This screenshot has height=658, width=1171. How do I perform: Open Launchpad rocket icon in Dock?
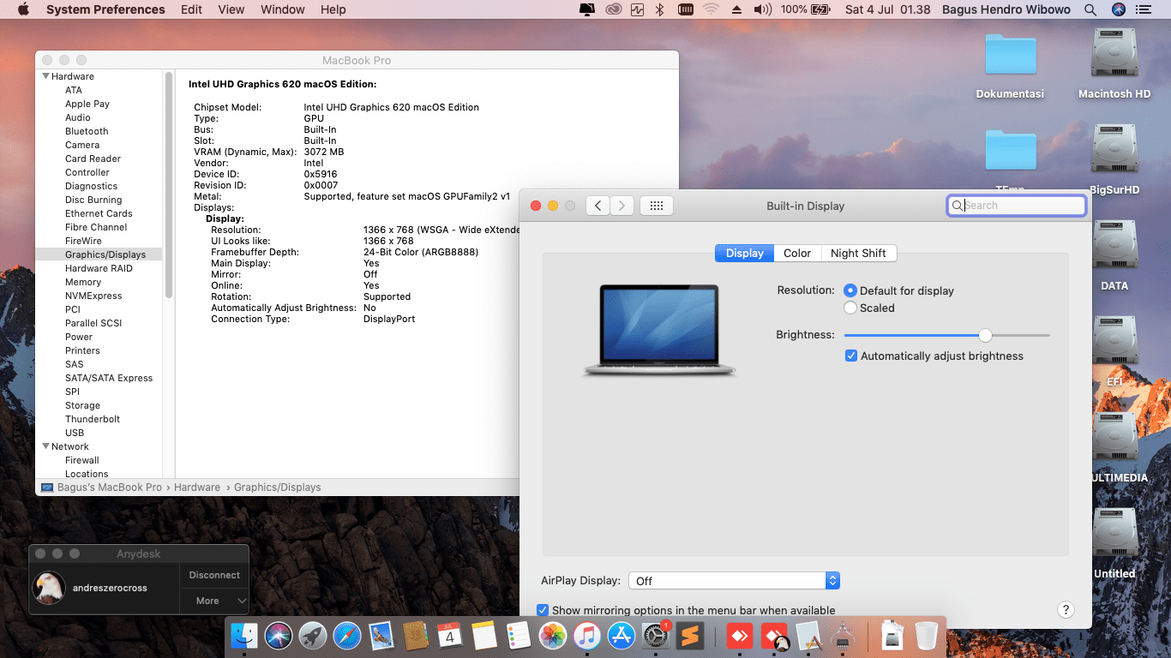(x=313, y=636)
